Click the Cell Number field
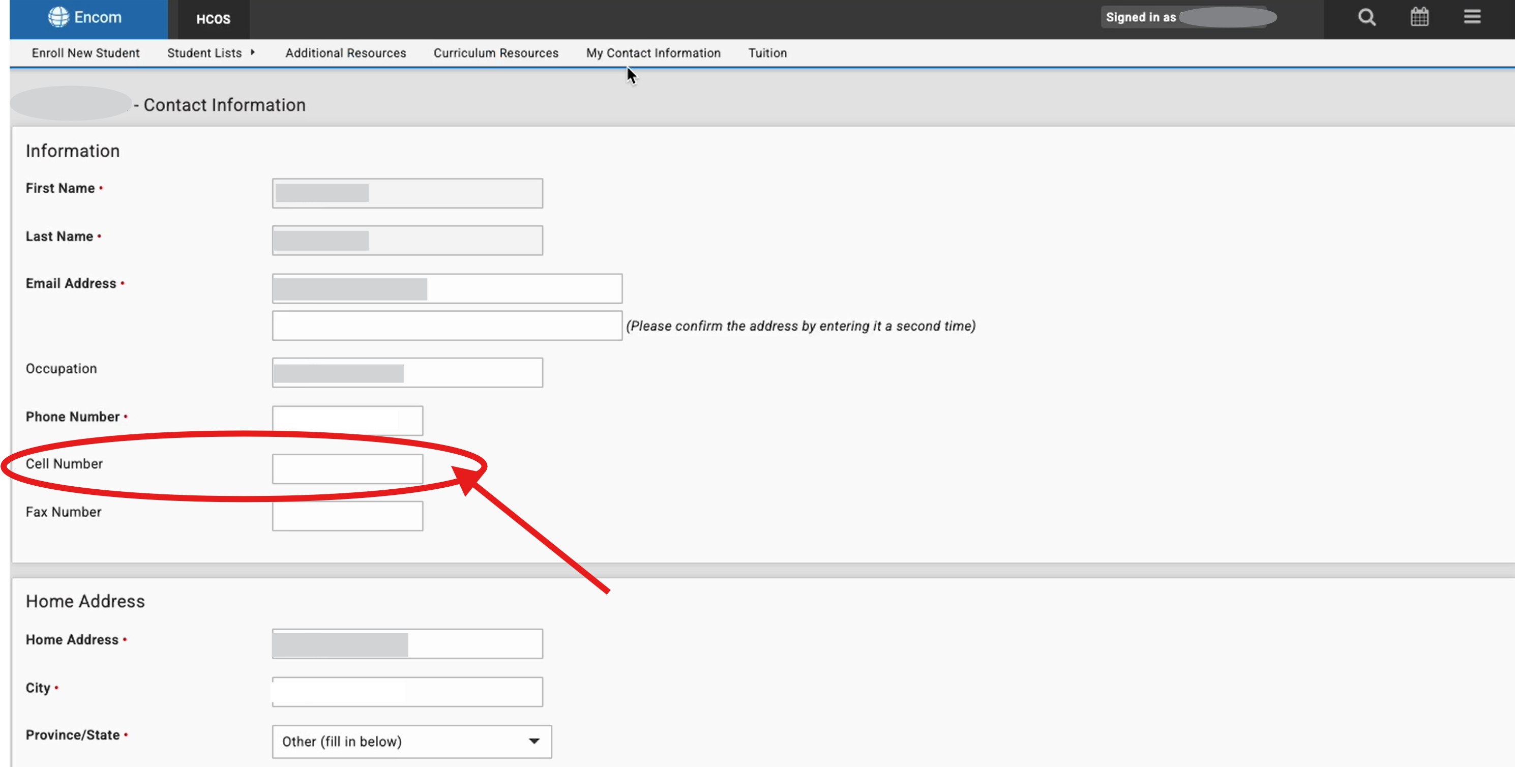The width and height of the screenshot is (1515, 767). pyautogui.click(x=347, y=469)
